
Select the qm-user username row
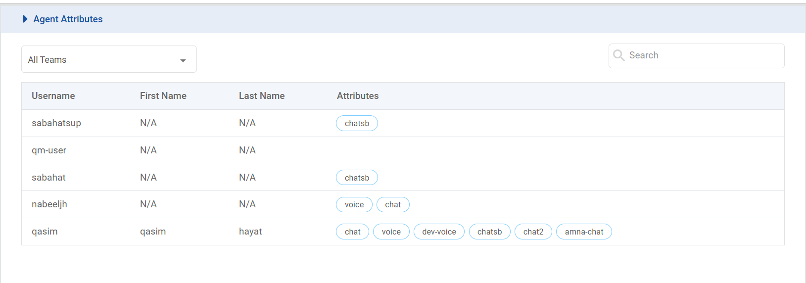(49, 150)
